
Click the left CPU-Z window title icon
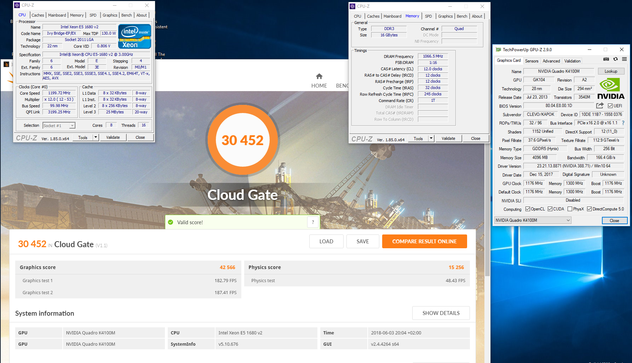click(17, 5)
